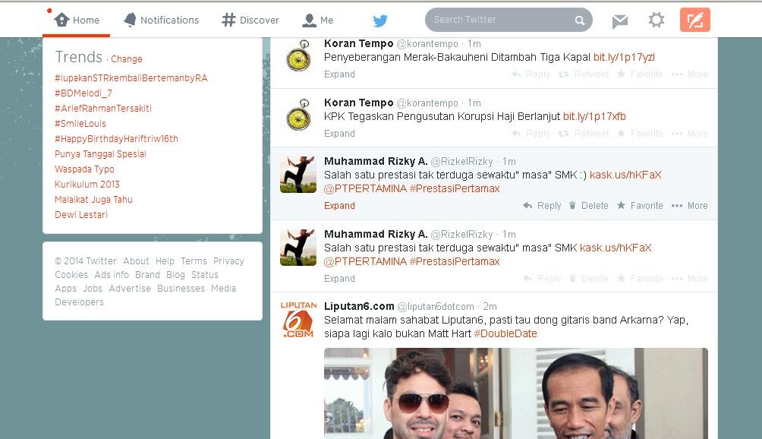Open the kask.us/hKFaX link in highlighted tweet
This screenshot has width=762, height=439.
point(625,175)
